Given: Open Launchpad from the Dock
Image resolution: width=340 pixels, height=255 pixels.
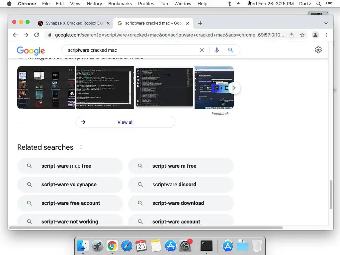Looking at the screenshot, I should coord(97,246).
